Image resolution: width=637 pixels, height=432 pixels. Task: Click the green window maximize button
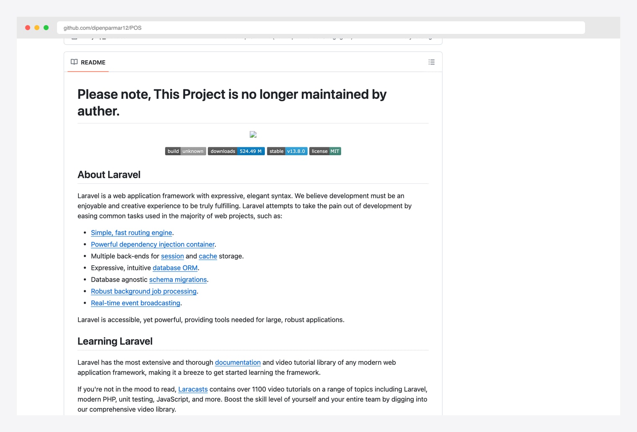click(x=46, y=28)
